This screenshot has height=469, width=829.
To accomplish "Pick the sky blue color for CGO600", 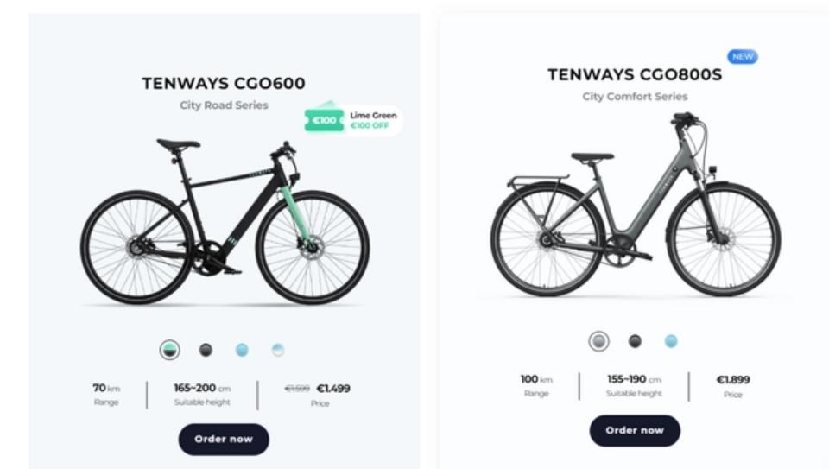I will click(242, 350).
